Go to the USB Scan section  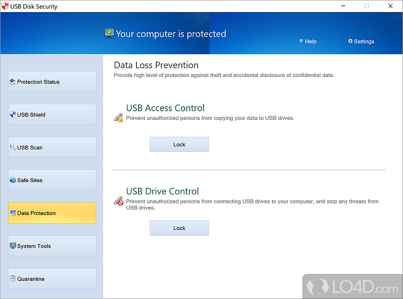tap(52, 147)
